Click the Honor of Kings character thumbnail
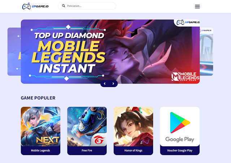This screenshot has height=163, width=231. tap(133, 127)
